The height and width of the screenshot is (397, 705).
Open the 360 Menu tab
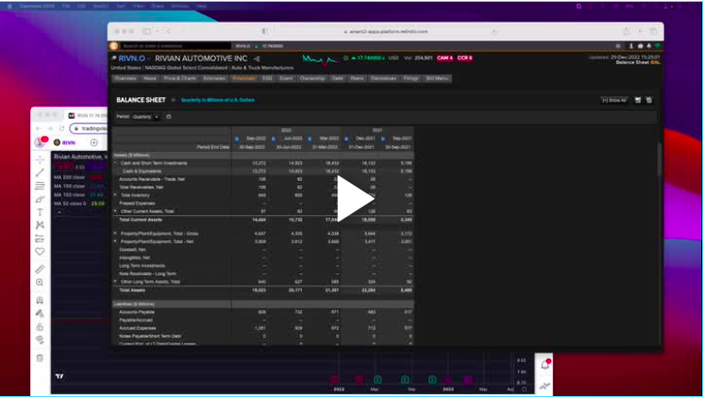[437, 78]
